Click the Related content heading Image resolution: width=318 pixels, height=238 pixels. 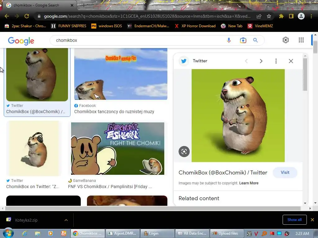click(199, 198)
